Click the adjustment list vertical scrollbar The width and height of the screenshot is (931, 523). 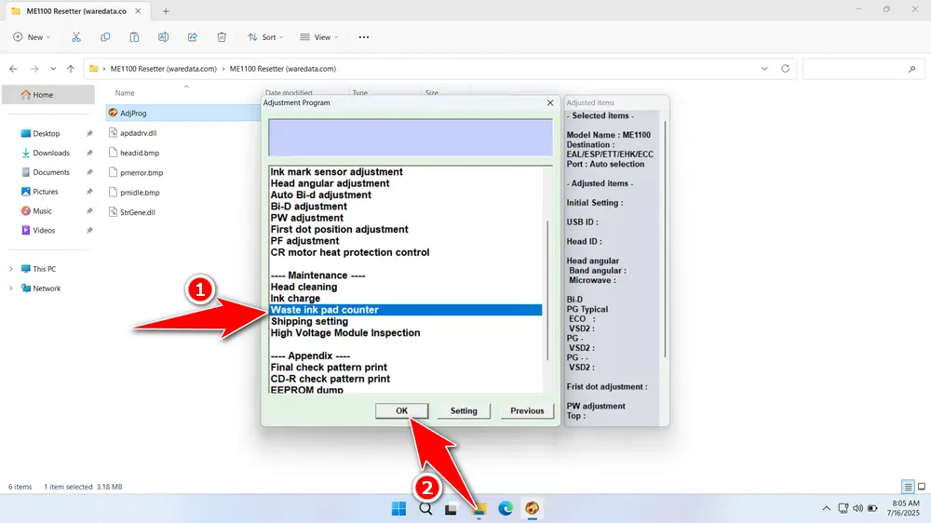[547, 289]
